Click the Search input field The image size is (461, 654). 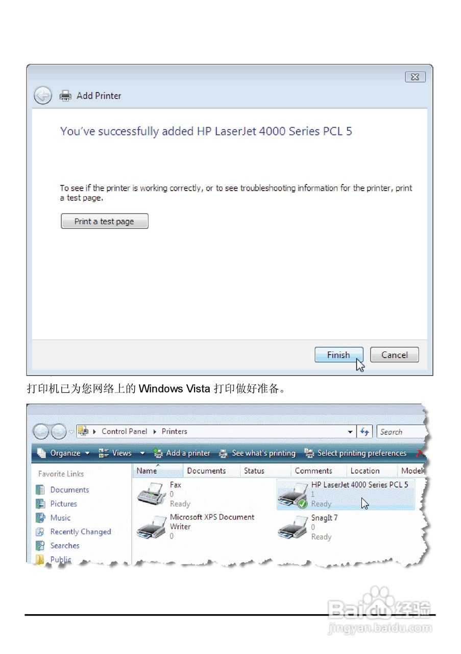coord(401,432)
